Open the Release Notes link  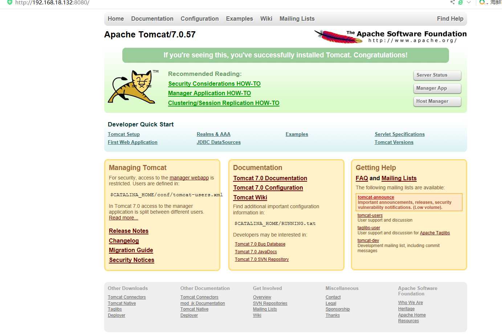pos(128,231)
